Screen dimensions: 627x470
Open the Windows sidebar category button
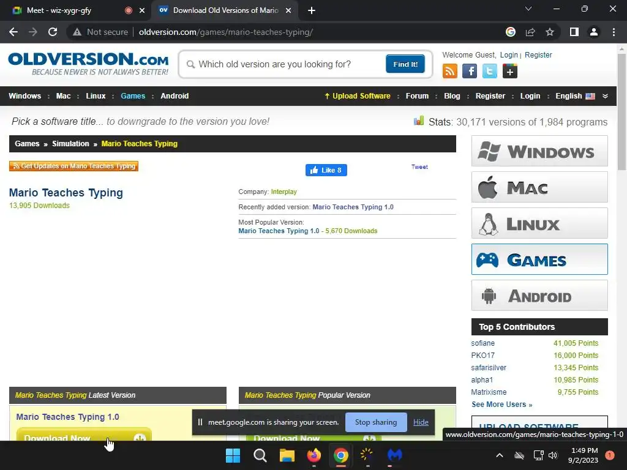tap(539, 151)
